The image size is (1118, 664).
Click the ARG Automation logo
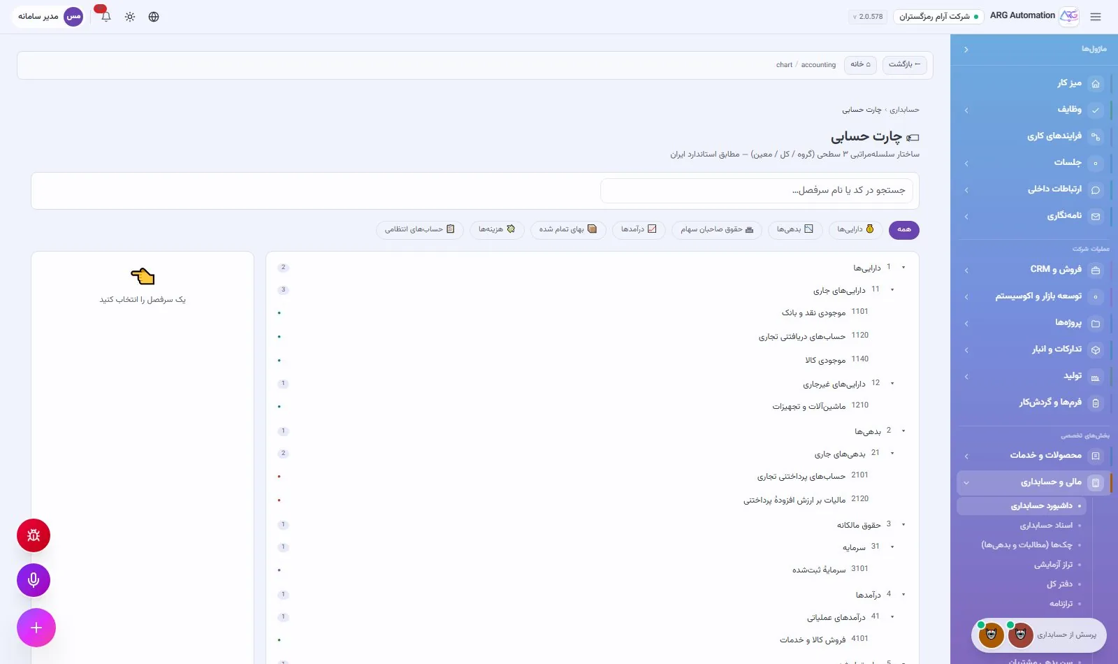[1069, 16]
